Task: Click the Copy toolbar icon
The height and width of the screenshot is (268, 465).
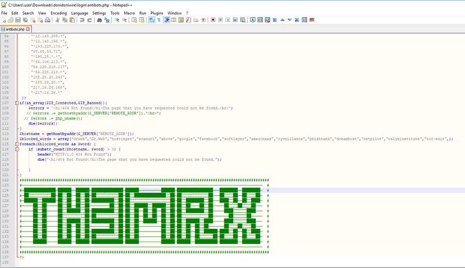Action: click(64, 20)
